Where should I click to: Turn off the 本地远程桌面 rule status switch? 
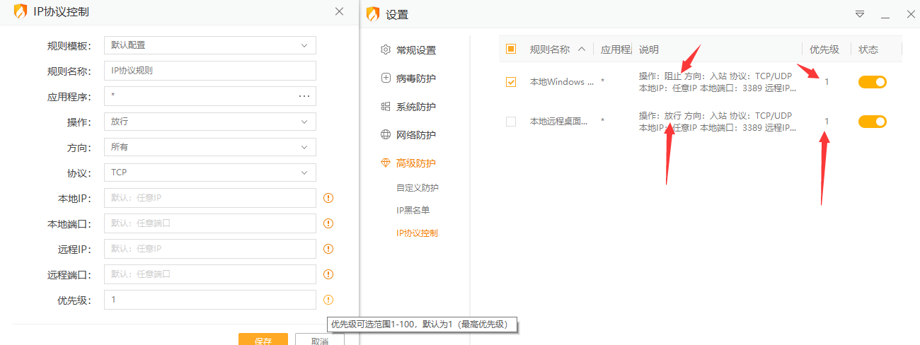tap(873, 122)
